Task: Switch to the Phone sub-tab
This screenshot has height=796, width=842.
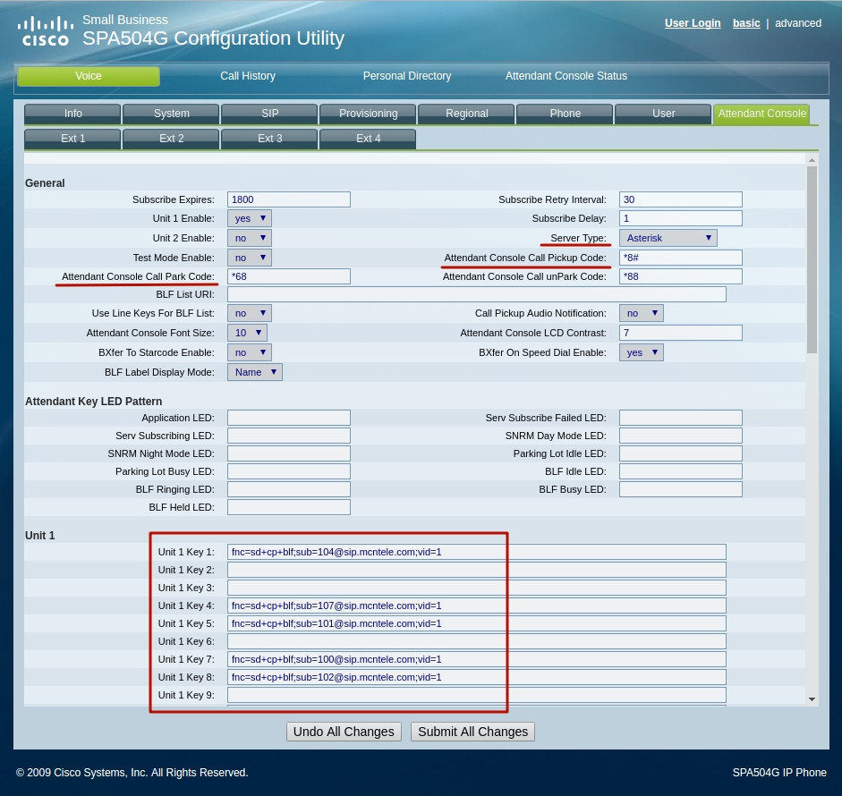Action: 565,114
